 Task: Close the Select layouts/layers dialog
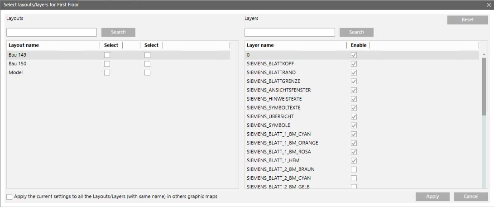coord(488,5)
